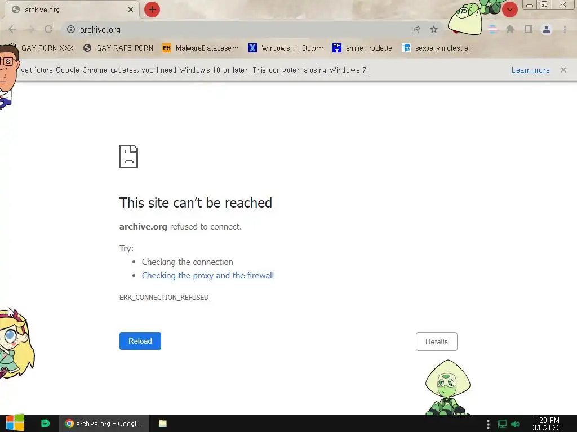The height and width of the screenshot is (432, 577).
Task: Open File Explorer from the taskbar
Action: click(163, 424)
